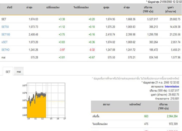
Task: Click mai change value +3.81
Action: coord(62,57)
